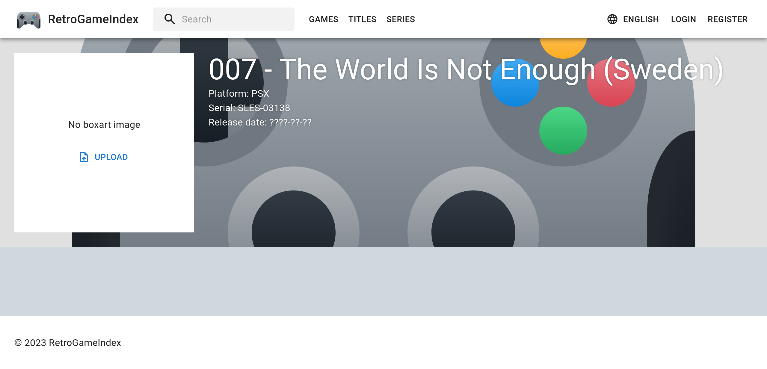Click the Serial SLES-03138 text
Screen dimensions: 767x369
click(249, 108)
